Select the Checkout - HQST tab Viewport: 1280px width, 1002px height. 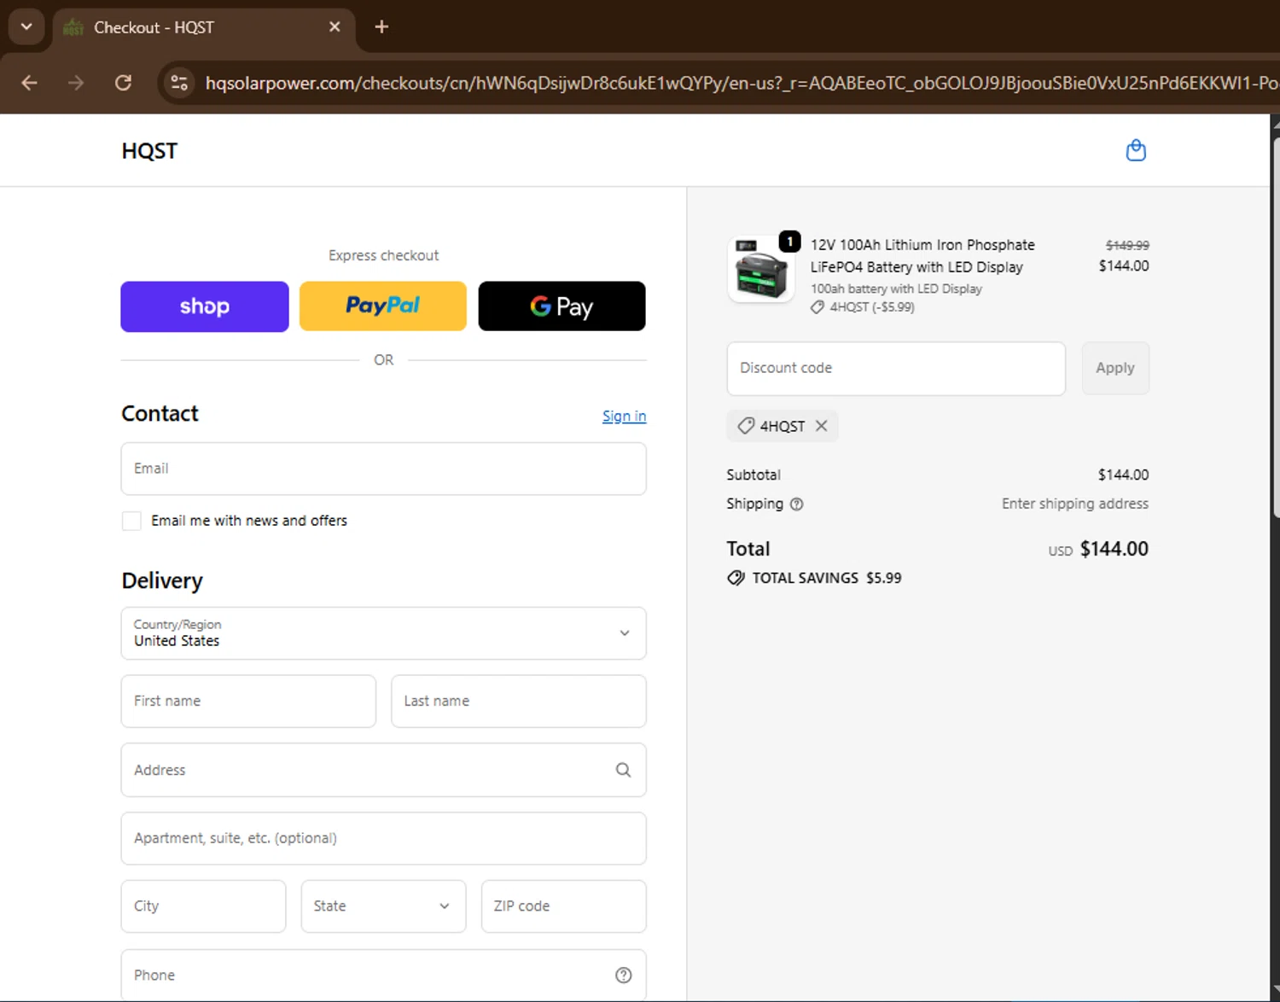click(203, 27)
